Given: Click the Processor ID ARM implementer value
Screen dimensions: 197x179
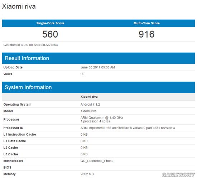Looking at the screenshot, I should tap(128, 128).
